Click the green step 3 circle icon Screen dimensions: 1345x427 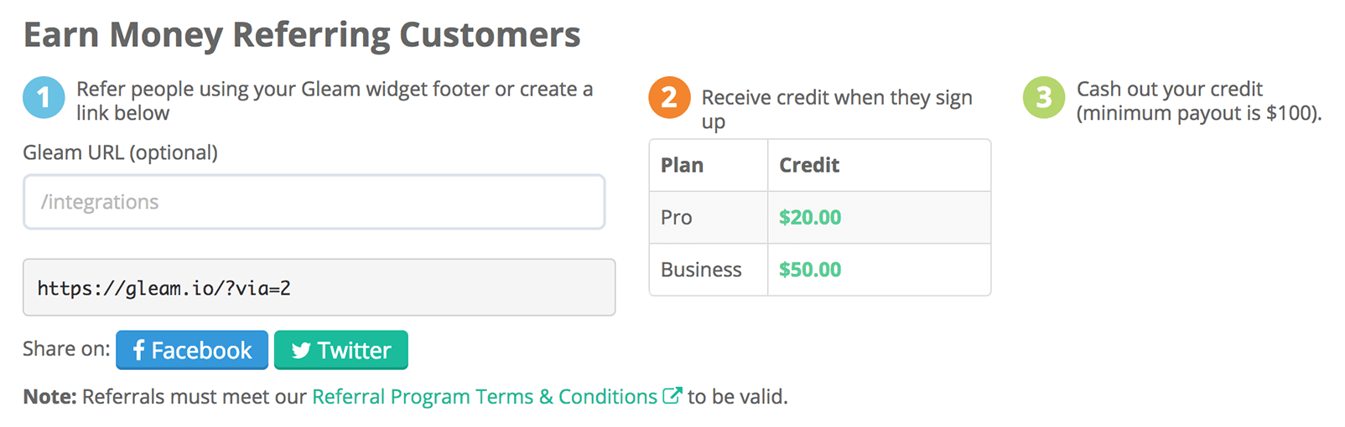pos(1044,98)
